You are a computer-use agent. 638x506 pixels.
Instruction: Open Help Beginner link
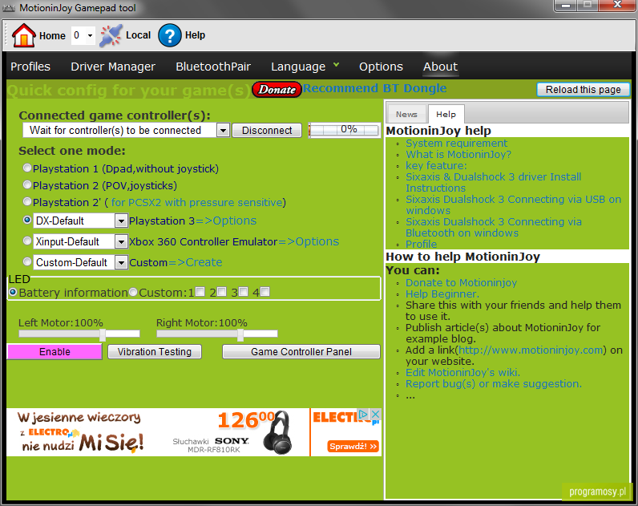point(442,294)
